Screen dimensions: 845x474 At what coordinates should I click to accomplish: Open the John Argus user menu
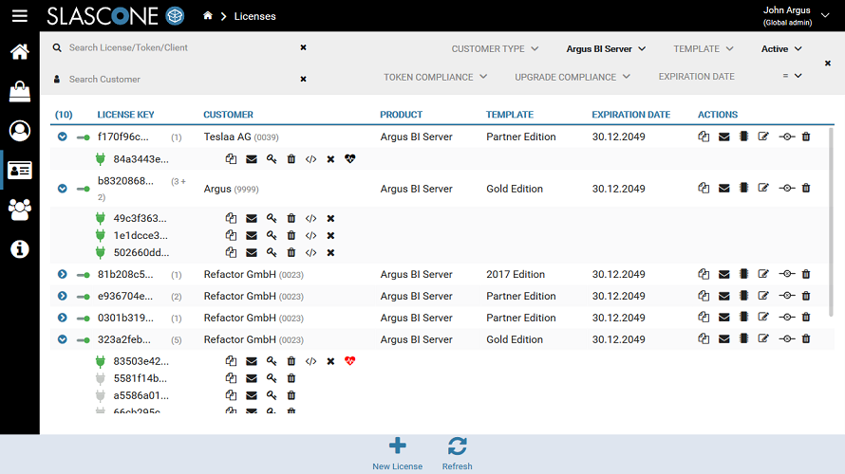pos(793,16)
